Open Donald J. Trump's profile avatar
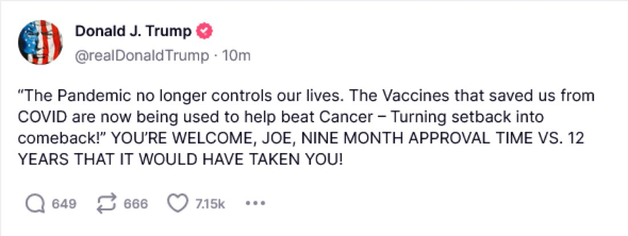 pos(41,42)
